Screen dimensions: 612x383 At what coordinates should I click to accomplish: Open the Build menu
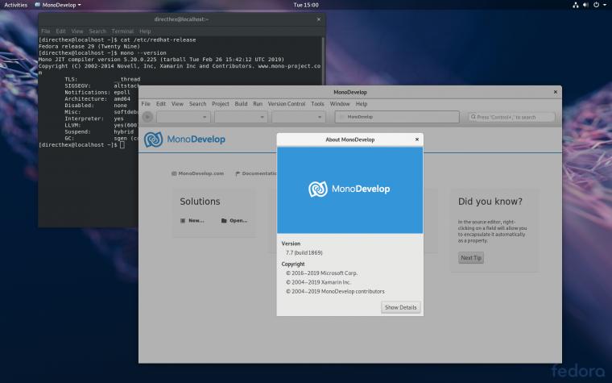point(241,103)
